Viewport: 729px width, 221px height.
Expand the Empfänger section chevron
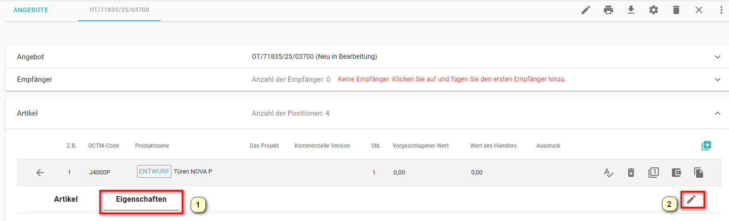tap(718, 79)
